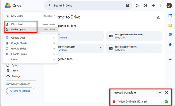175x106 pixels.
Task: Expand the Google Forms submenu arrow
Action: pos(54,54)
